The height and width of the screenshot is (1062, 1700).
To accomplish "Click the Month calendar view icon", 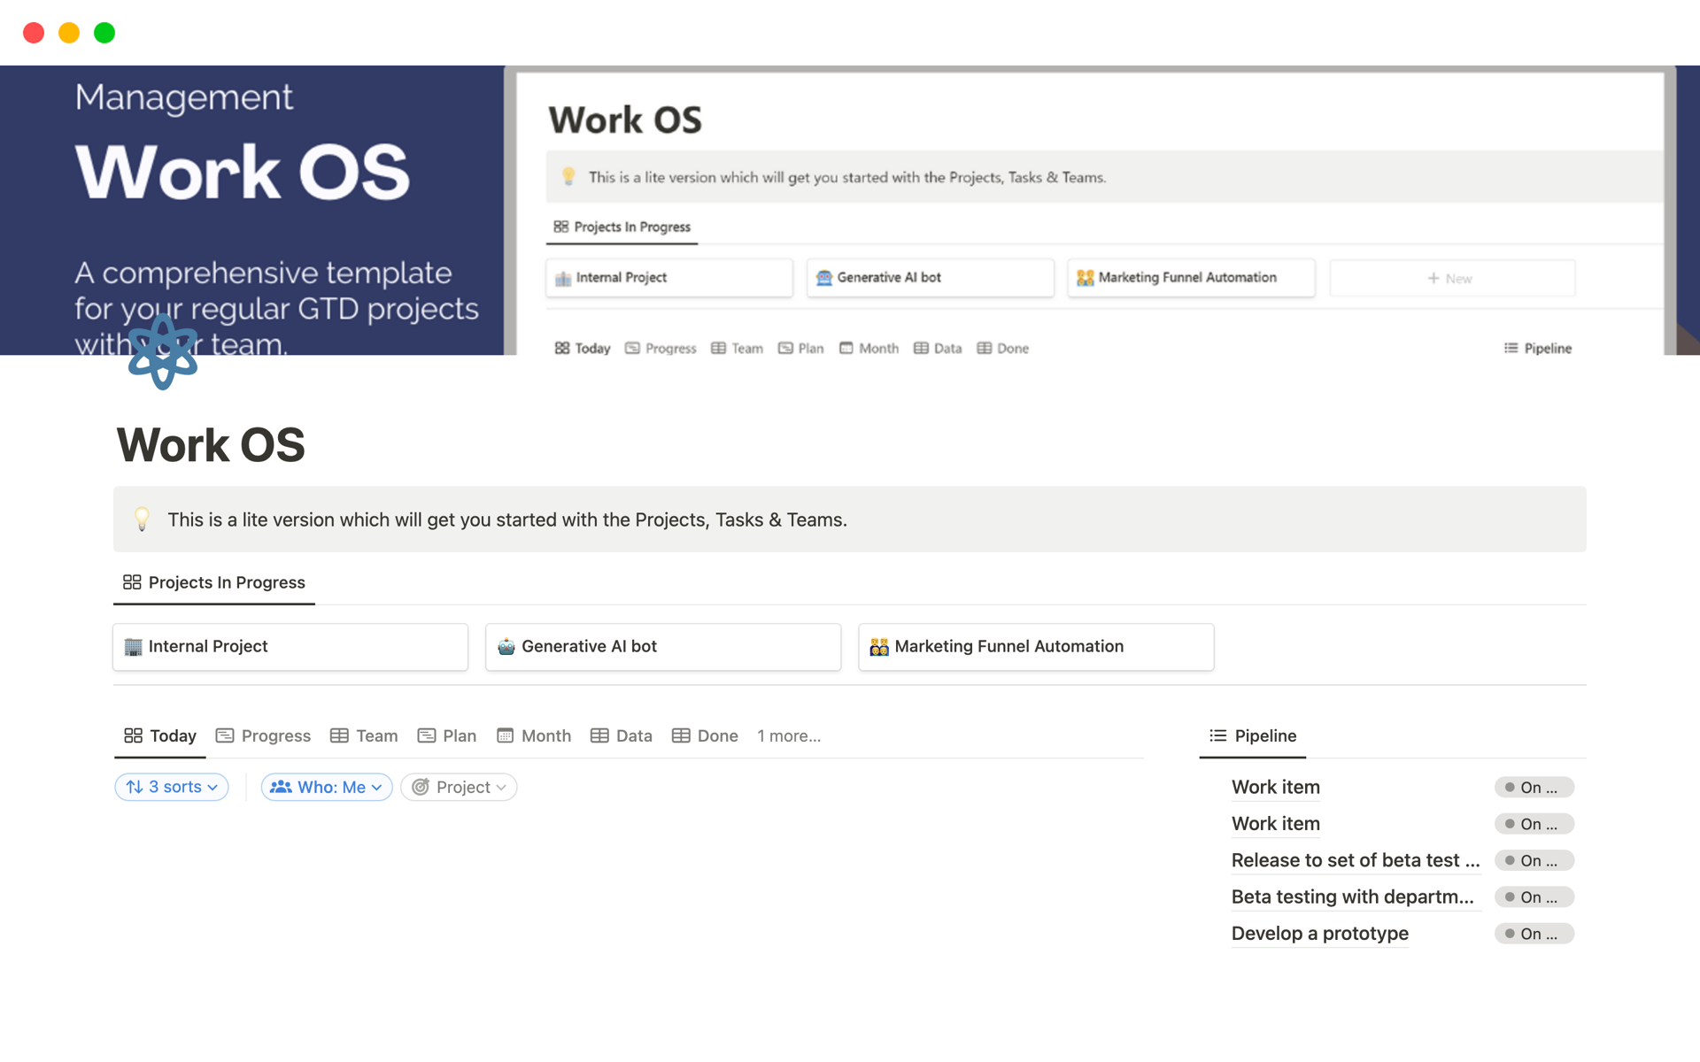I will pyautogui.click(x=505, y=735).
